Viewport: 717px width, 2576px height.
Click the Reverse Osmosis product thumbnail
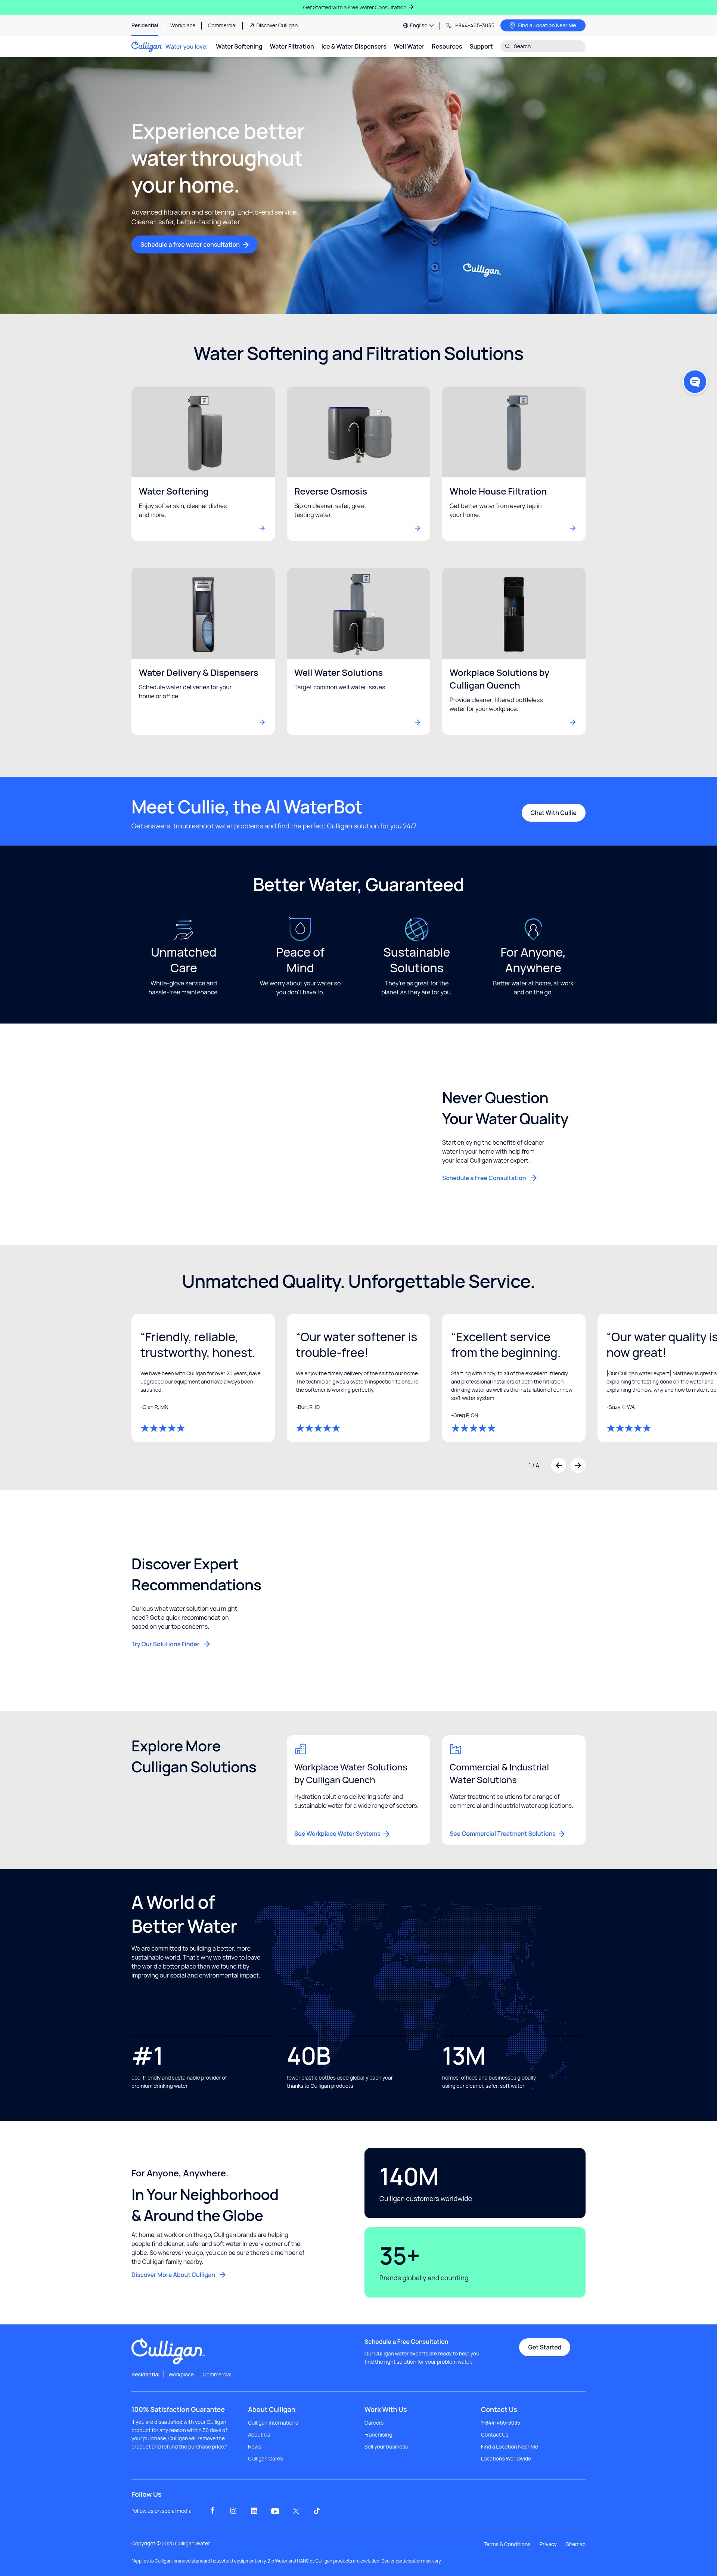(x=358, y=432)
